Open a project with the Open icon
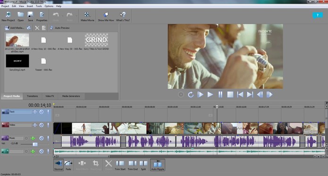This screenshot has height=176, width=328. click(20, 17)
